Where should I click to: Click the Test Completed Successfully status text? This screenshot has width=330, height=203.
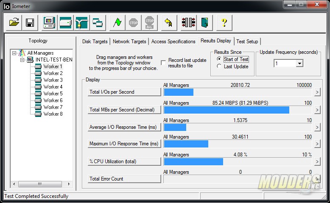pos(36,196)
